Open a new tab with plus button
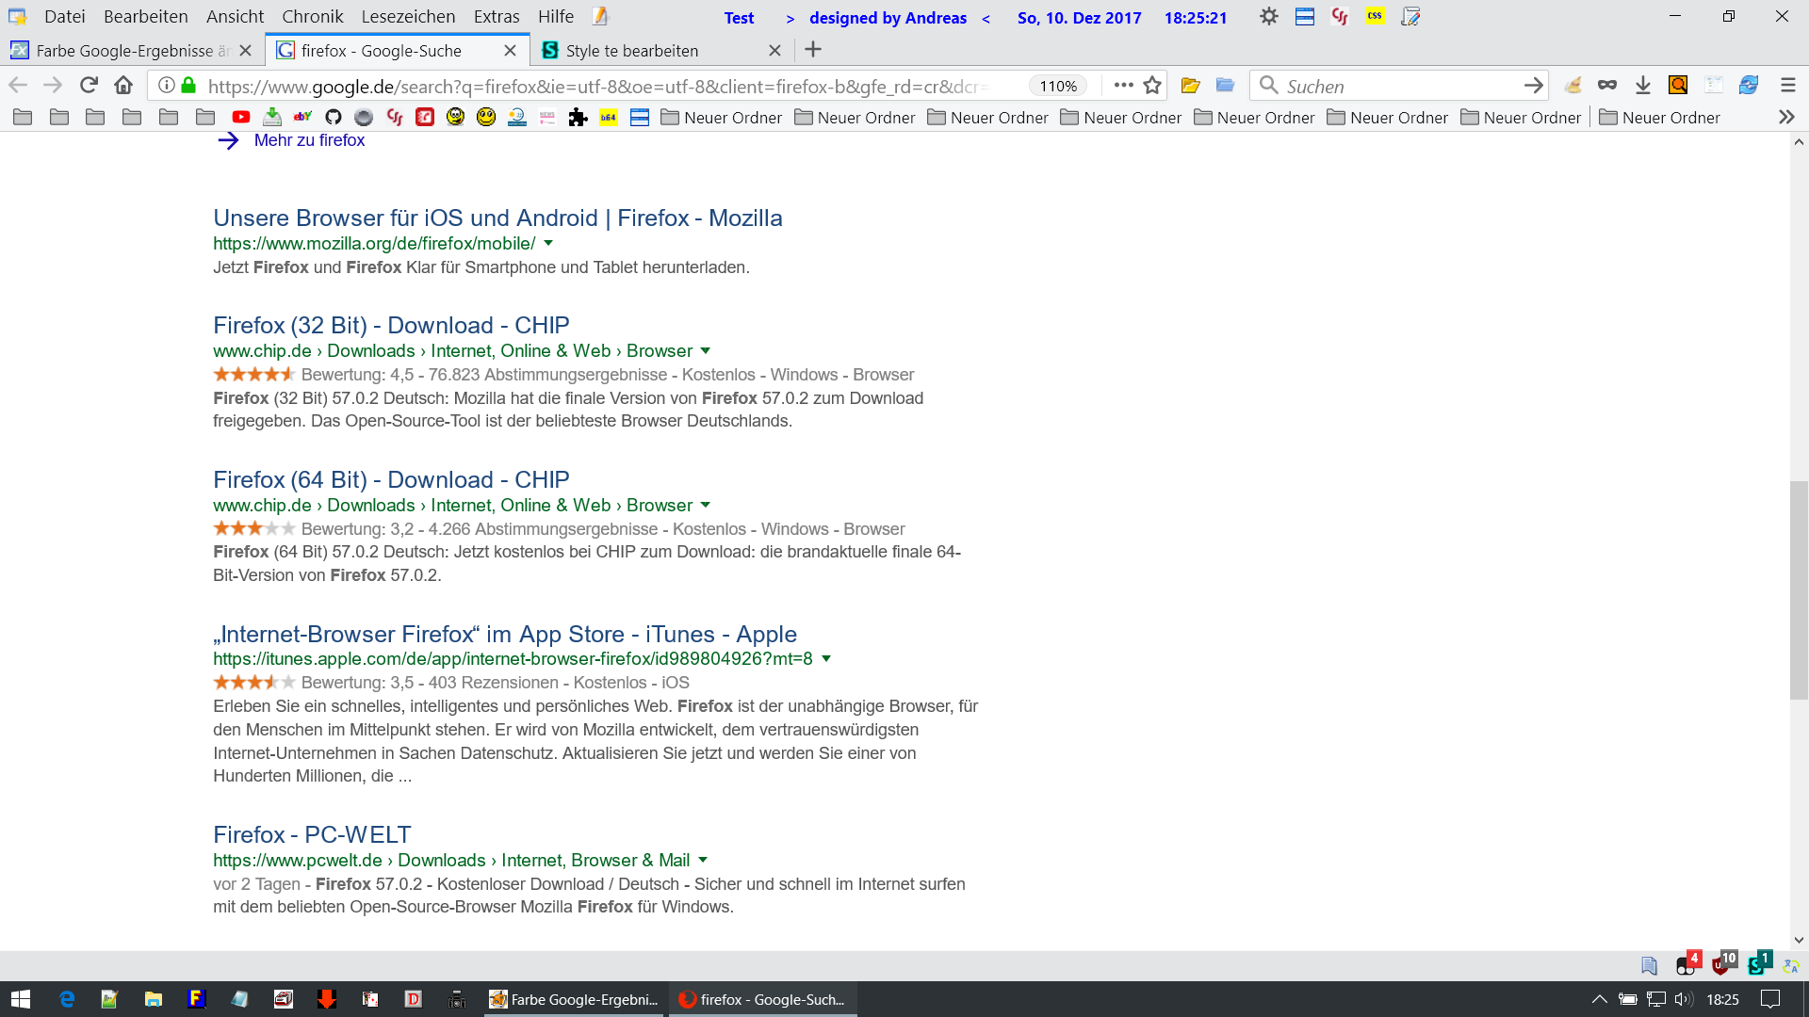 coord(813,50)
